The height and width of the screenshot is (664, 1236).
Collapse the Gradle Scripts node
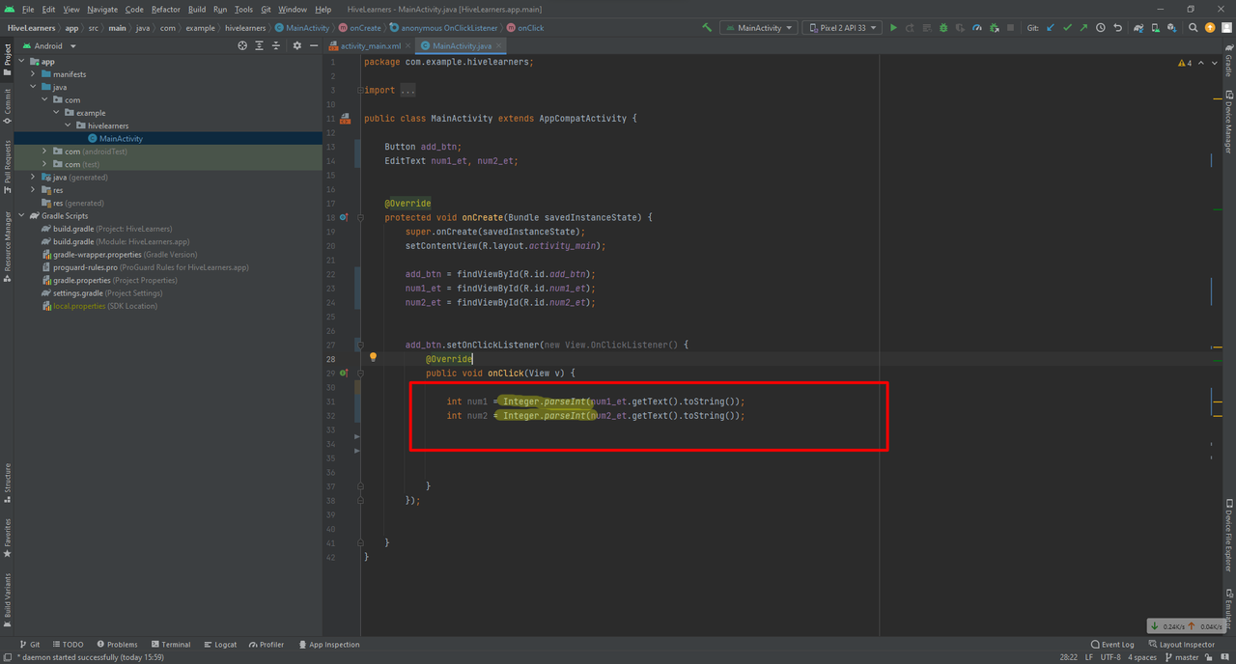pyautogui.click(x=21, y=216)
